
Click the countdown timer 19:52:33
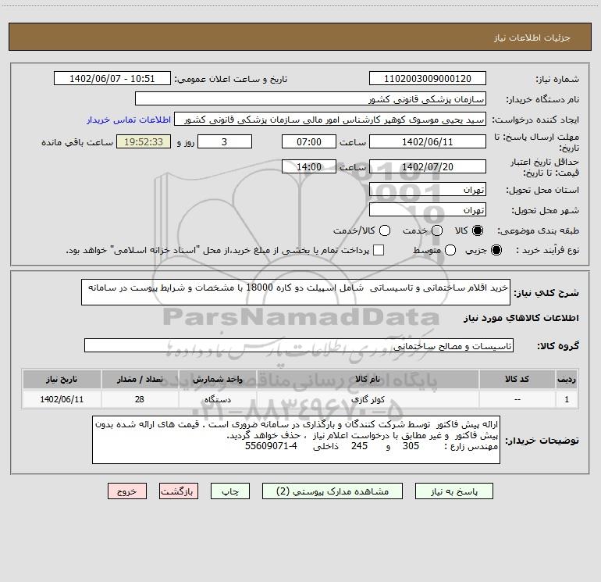(144, 141)
